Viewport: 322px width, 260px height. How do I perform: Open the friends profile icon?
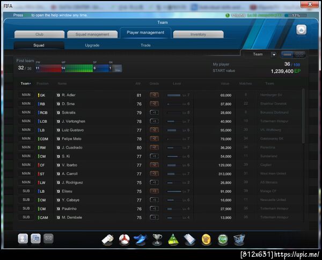[x=23, y=239]
